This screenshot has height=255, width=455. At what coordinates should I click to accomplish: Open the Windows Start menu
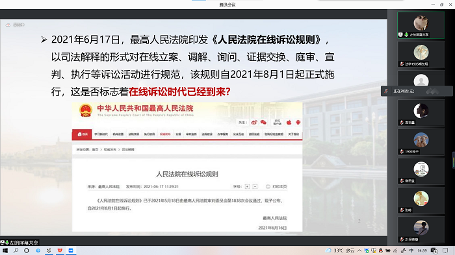point(5,250)
